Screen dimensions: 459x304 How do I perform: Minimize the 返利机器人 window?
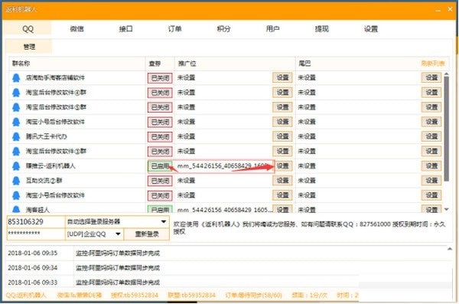click(438, 10)
